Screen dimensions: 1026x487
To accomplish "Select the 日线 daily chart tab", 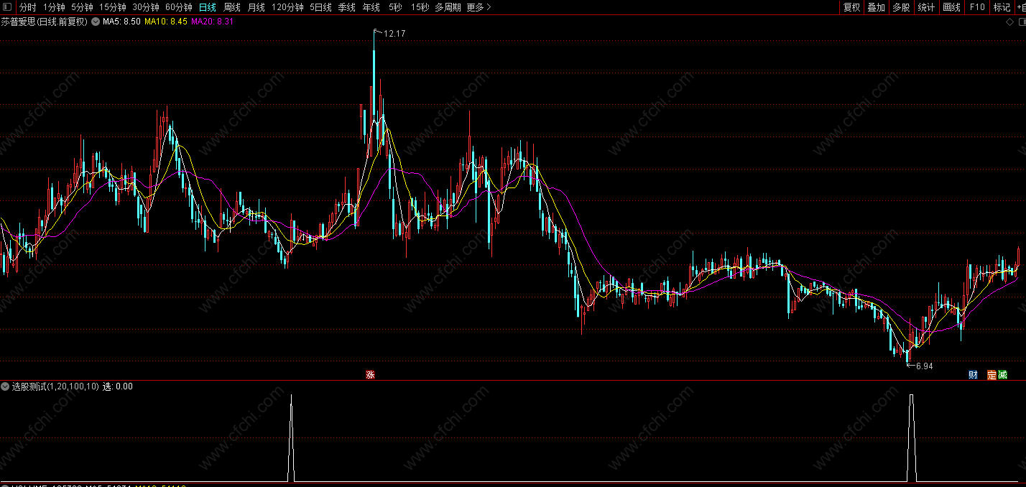I will 207,7.
